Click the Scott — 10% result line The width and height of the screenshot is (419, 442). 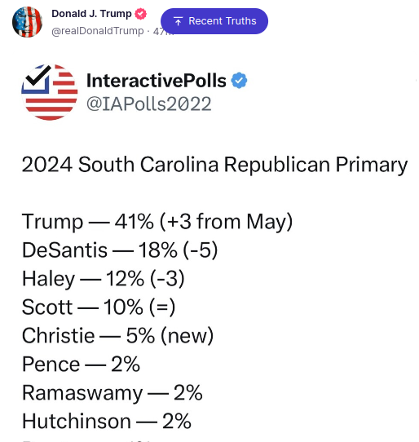[x=99, y=307]
